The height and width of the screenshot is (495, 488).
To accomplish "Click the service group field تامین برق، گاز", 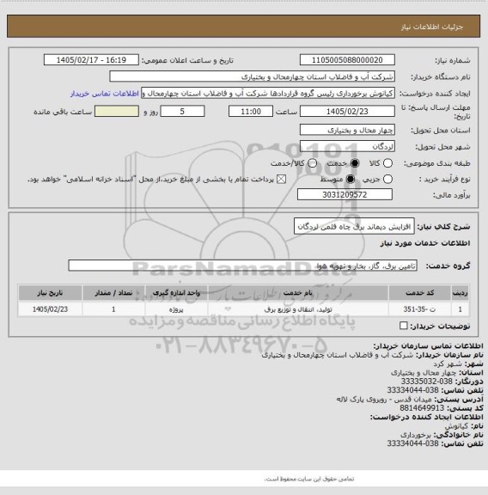I will point(242,266).
